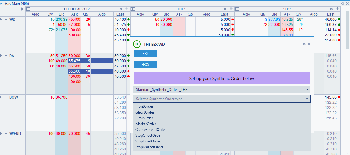Open settings gear in THE EEX WD dialog
This screenshot has width=350, height=155.
[x=304, y=44]
